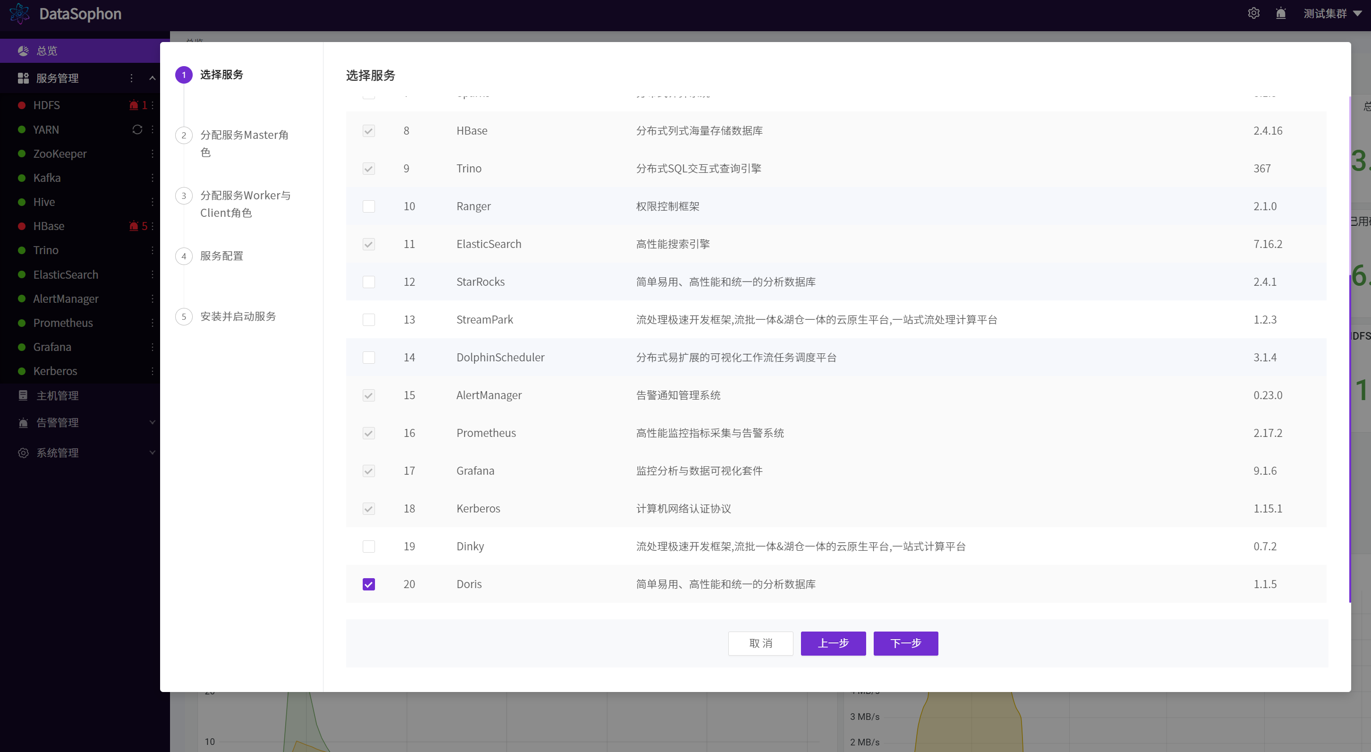Open the settings gear in header
This screenshot has height=752, width=1371.
[1253, 13]
